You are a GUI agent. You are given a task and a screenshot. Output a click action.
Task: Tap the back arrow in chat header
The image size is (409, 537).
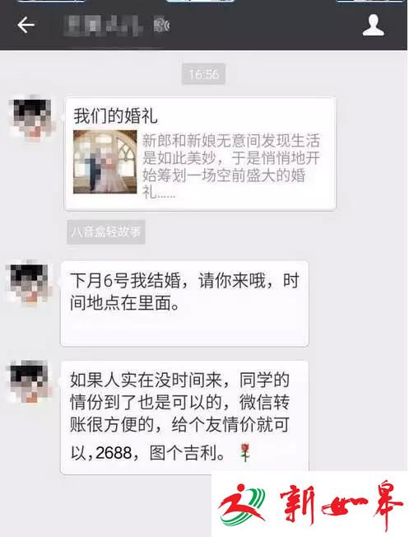click(x=26, y=26)
